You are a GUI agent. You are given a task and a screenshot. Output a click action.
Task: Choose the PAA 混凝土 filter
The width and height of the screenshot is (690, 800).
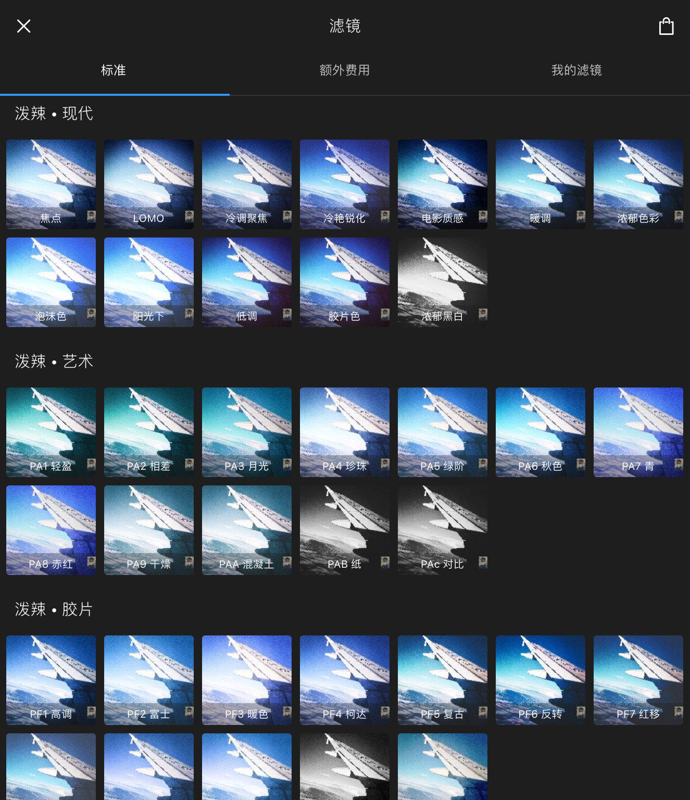point(247,530)
